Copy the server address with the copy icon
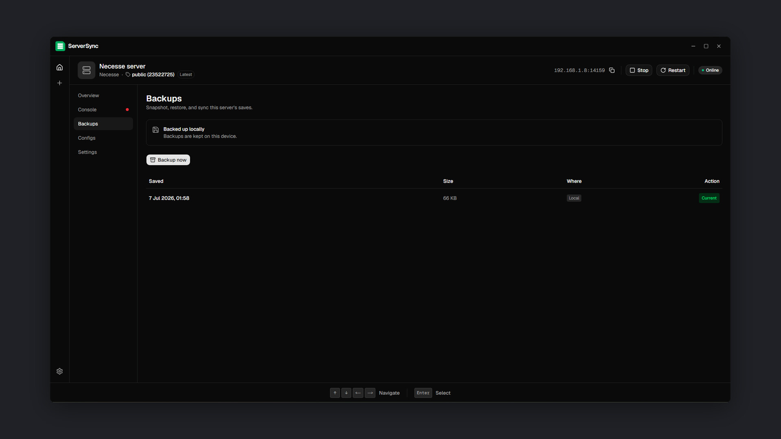 [x=612, y=70]
